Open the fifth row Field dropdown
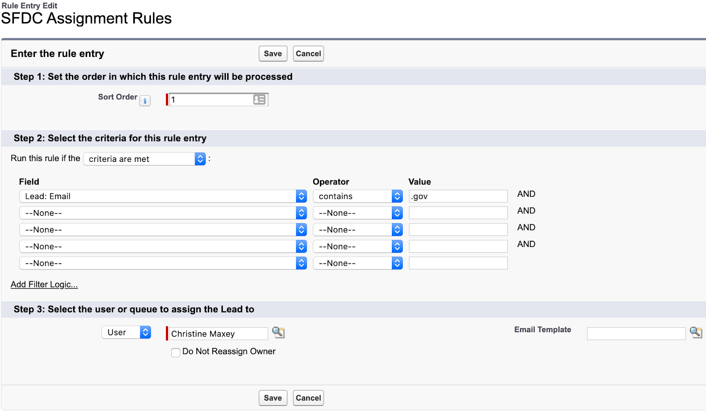The image size is (706, 412). pyautogui.click(x=163, y=263)
